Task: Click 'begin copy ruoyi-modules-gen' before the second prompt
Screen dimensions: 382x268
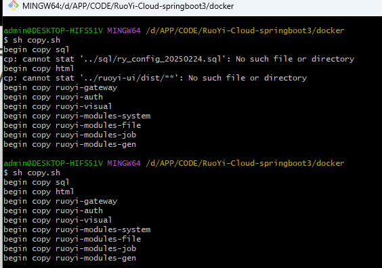Action: coord(70,145)
